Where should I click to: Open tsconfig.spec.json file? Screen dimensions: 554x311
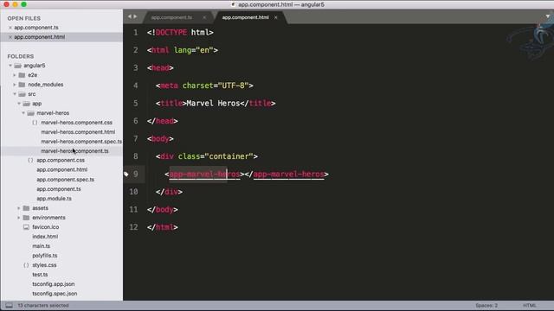[55, 294]
